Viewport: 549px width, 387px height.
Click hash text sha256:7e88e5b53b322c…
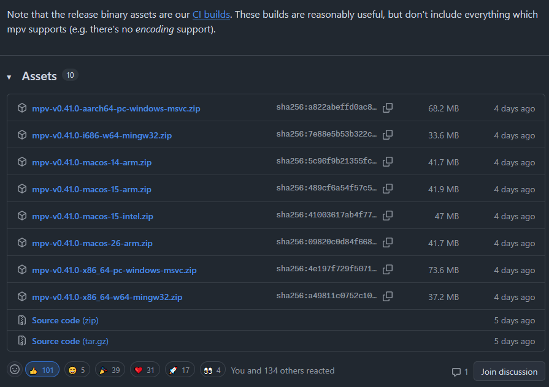pos(326,135)
